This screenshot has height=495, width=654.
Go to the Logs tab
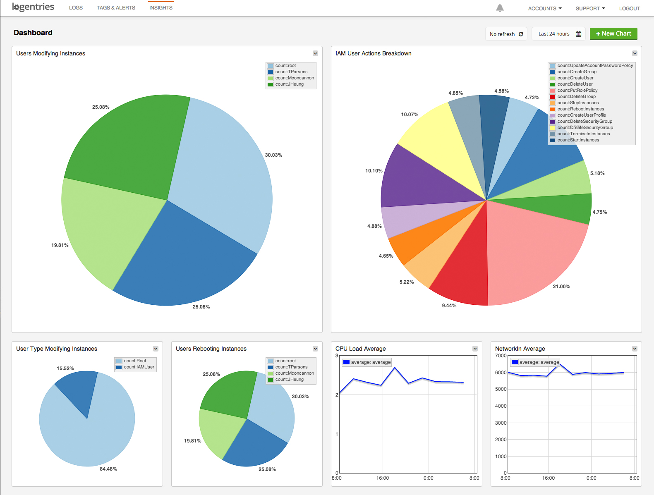tap(76, 8)
